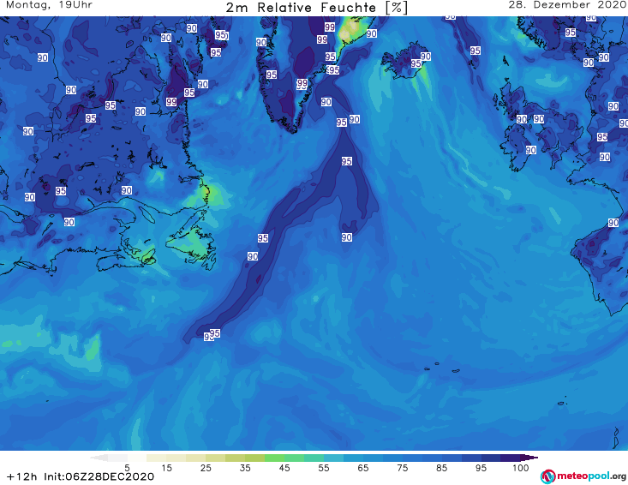Click the '28. Dezember 2020' date label
The width and height of the screenshot is (628, 485).
(566, 5)
